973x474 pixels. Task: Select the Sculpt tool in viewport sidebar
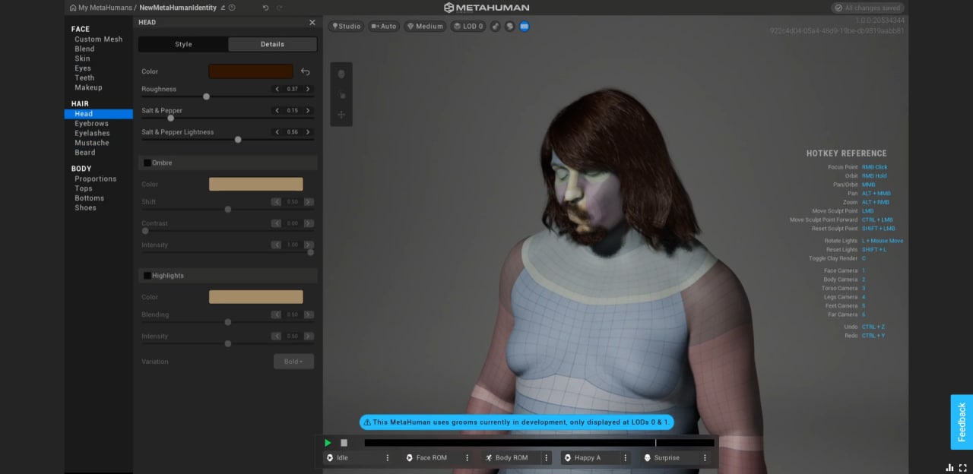pos(341,95)
